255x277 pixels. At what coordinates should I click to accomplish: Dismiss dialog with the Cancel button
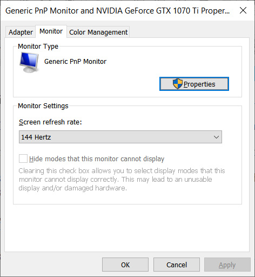pos(177,265)
